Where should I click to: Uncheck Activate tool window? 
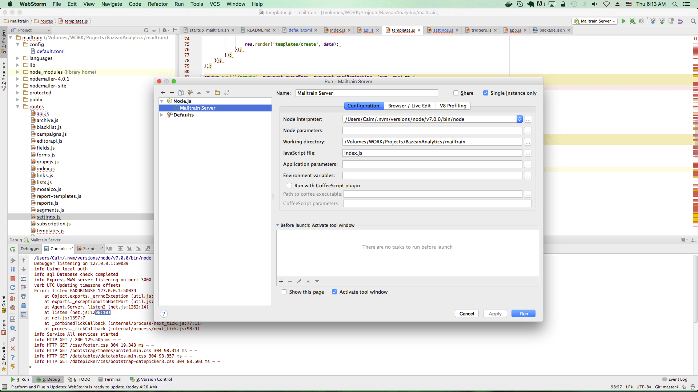point(334,292)
